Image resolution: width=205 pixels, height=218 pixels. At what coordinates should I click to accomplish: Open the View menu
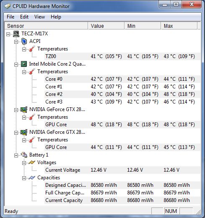(40, 17)
